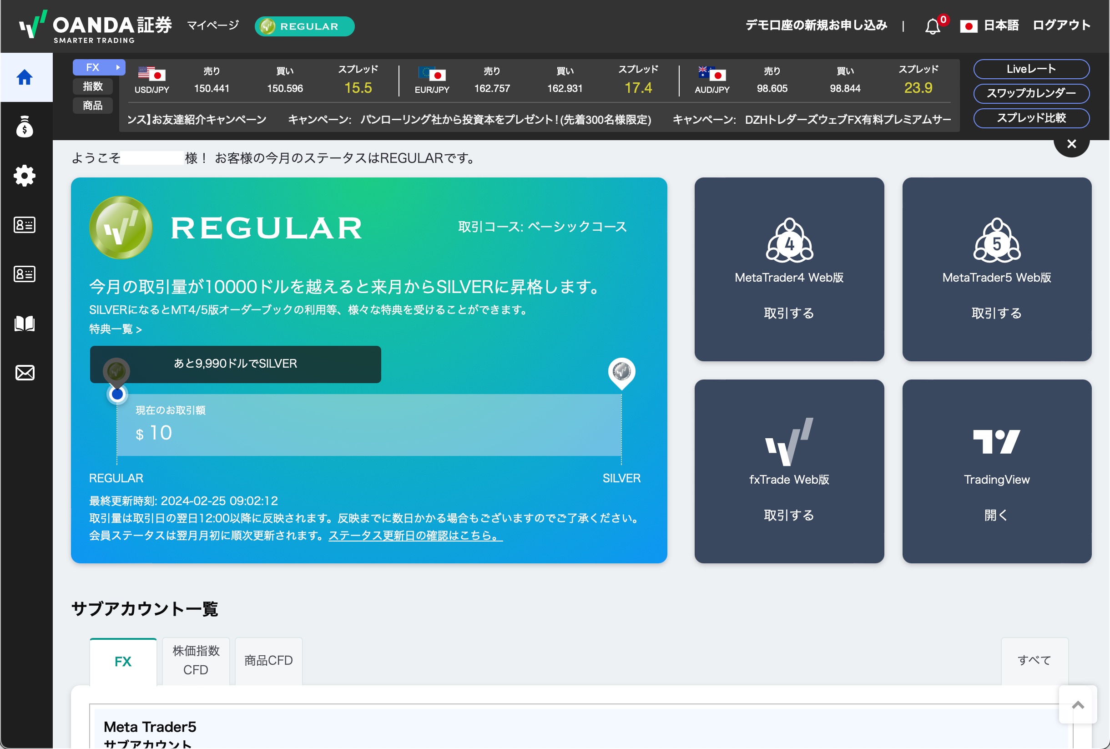Click 取引する under MetaTrader5 Web版
Screen dimensions: 1110x749
tap(996, 314)
